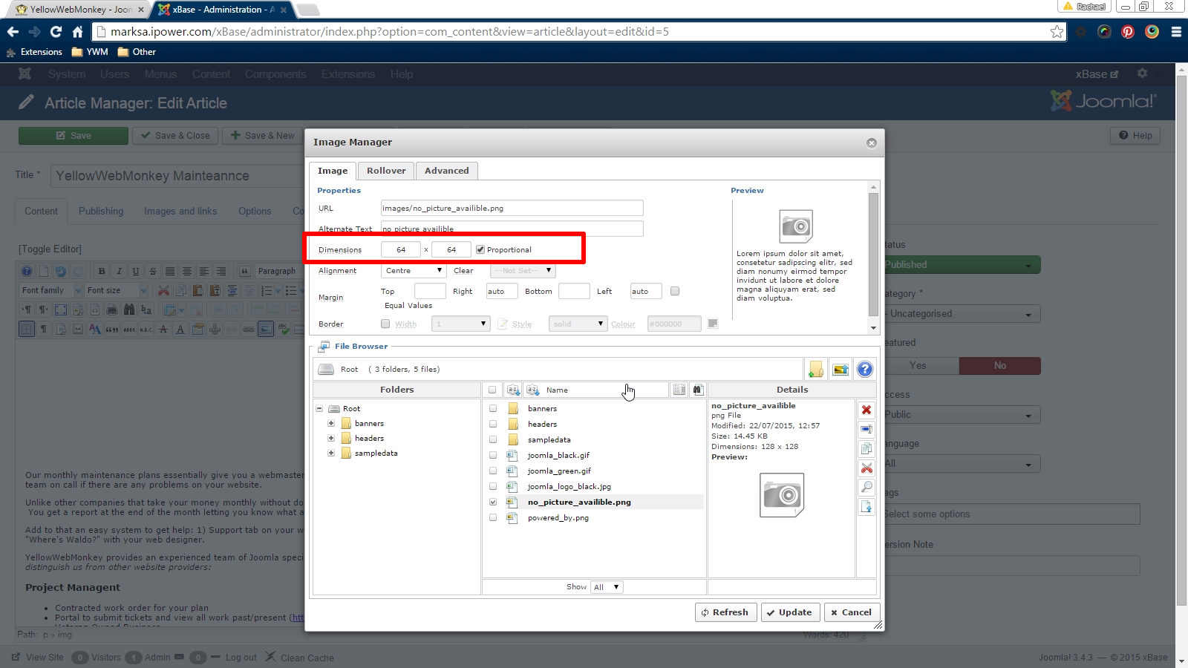
Task: Select joomla_logo_black.jpg file name
Action: (x=569, y=486)
